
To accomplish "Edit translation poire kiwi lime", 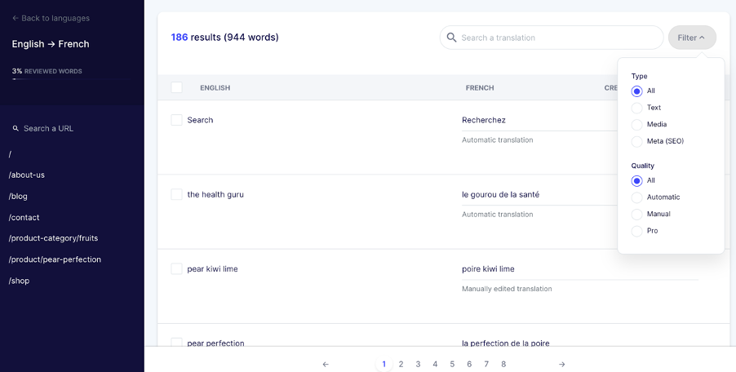I will (x=488, y=268).
